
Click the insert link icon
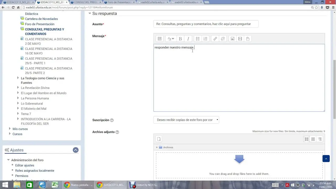(x=215, y=39)
